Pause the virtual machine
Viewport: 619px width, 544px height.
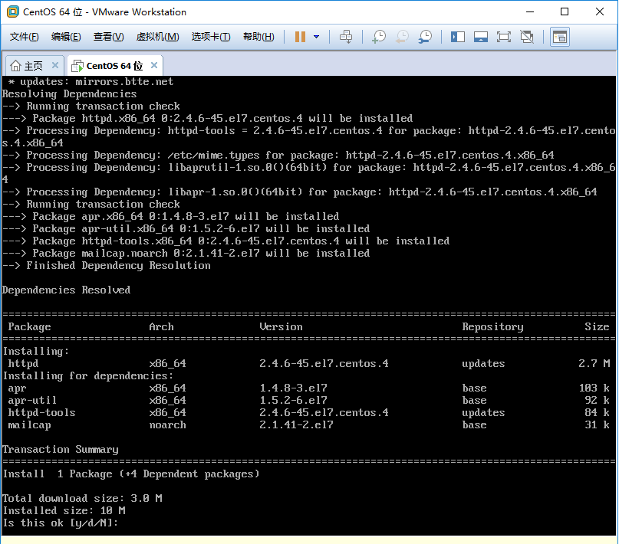(300, 37)
